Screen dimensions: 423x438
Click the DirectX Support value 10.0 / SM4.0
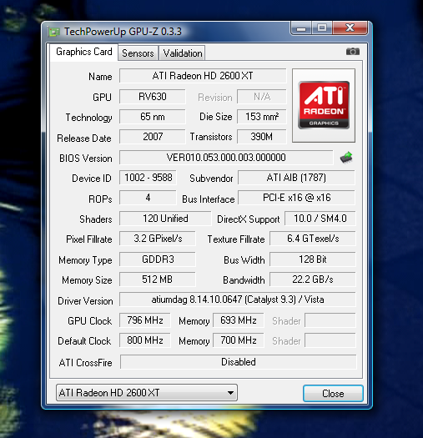[x=320, y=218]
